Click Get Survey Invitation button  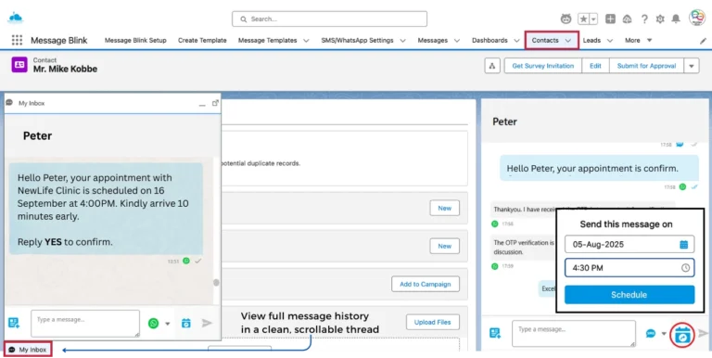543,66
